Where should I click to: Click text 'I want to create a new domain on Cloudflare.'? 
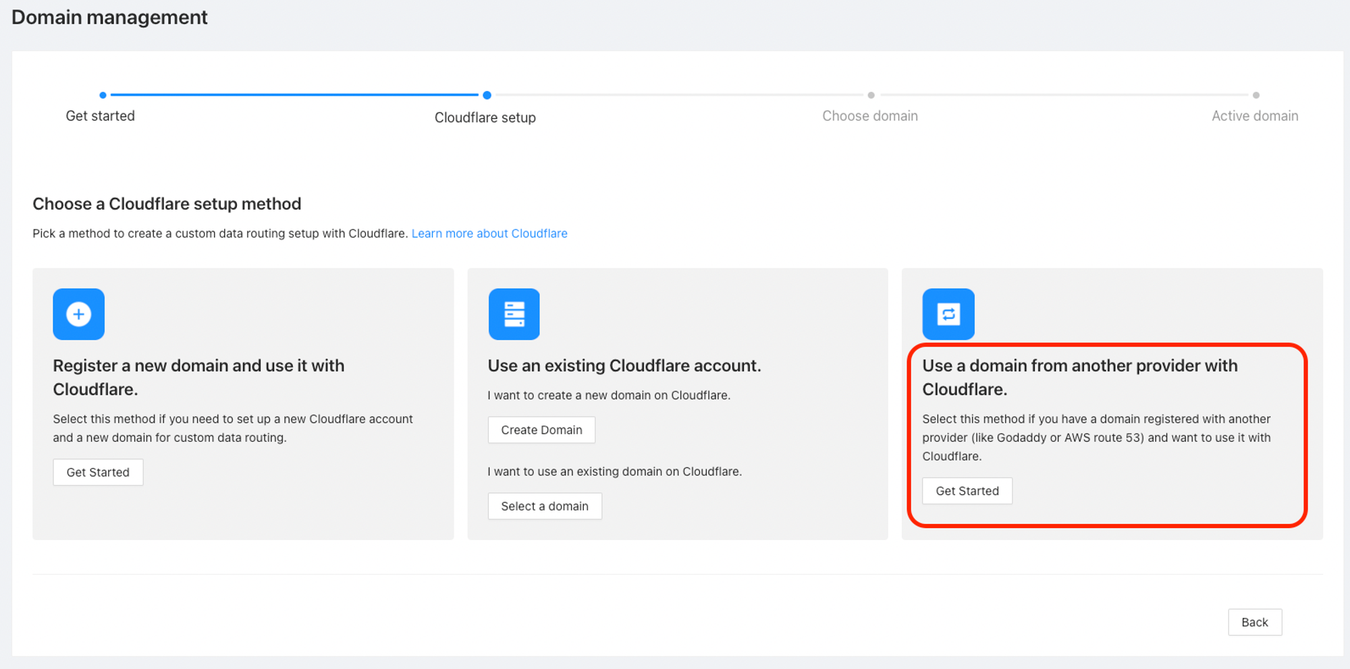click(609, 395)
